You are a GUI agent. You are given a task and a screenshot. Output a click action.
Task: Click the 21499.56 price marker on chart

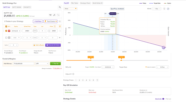(x=113, y=14)
